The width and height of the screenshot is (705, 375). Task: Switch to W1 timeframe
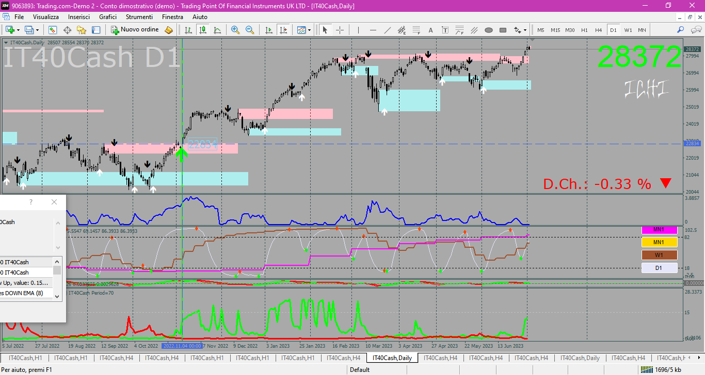point(628,30)
